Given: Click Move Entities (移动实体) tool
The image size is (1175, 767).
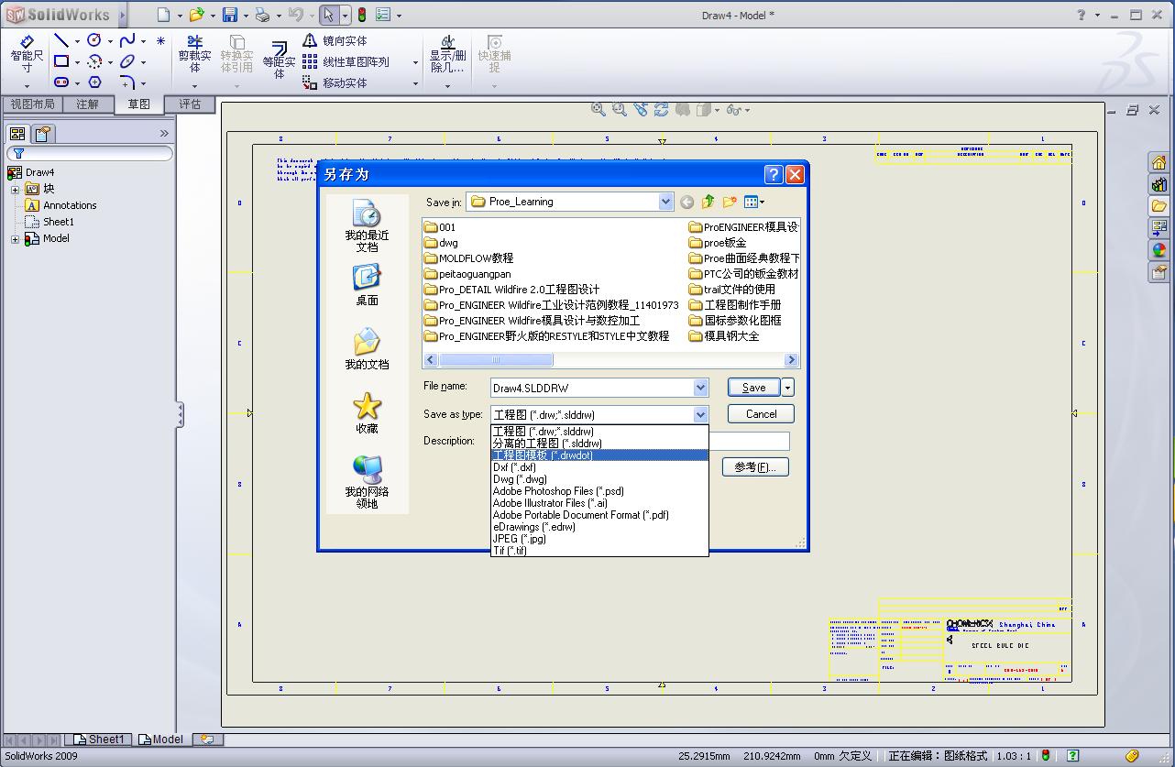Looking at the screenshot, I should pos(335,82).
